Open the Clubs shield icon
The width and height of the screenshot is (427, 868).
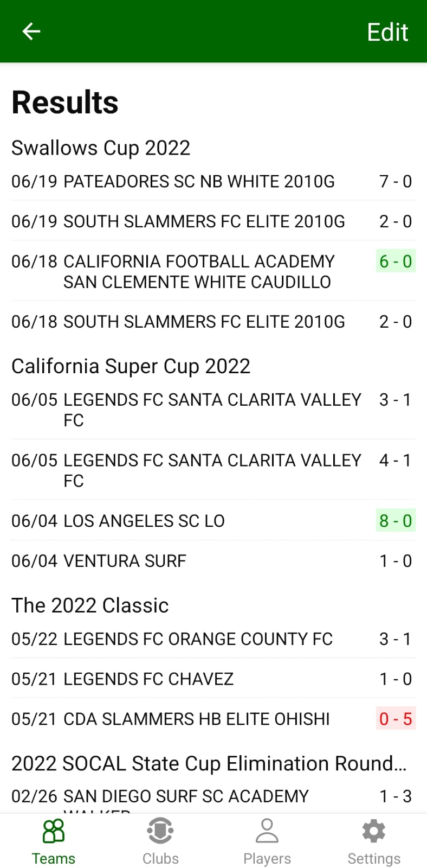click(x=160, y=831)
